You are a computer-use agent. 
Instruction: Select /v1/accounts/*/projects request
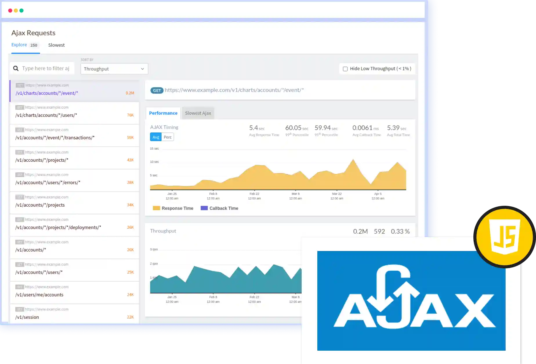coord(75,203)
